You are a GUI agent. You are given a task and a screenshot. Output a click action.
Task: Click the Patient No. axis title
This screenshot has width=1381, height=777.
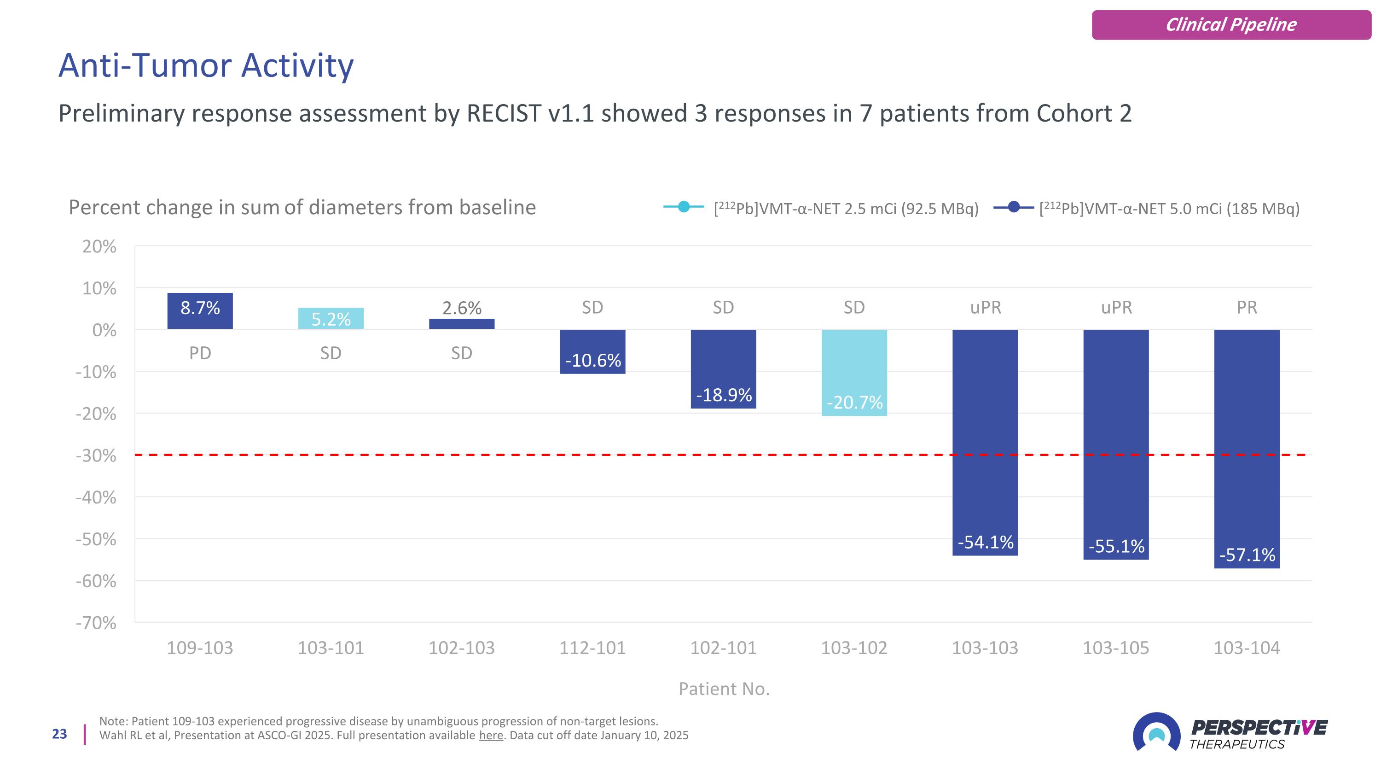point(724,689)
